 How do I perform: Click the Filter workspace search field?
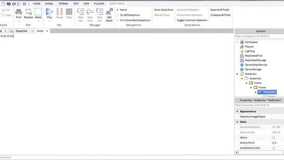click(x=259, y=36)
